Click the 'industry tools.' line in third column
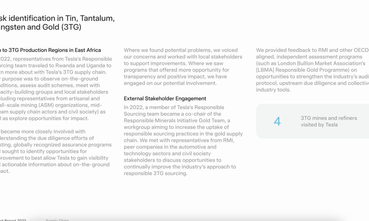Screen dimensions: 369x221 [x=273, y=90]
